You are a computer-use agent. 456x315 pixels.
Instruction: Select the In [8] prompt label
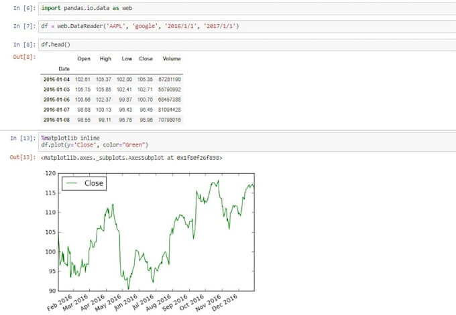(x=24, y=45)
